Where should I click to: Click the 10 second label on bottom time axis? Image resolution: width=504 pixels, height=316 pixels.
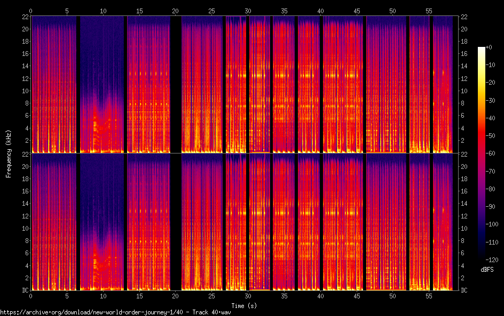[x=103, y=295]
